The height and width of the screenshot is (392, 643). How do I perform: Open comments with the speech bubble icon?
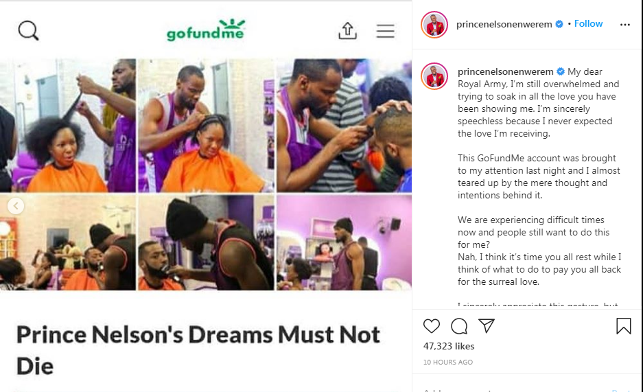(459, 326)
